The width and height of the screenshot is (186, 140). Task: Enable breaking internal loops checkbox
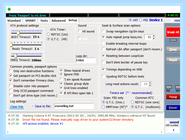pos(103,44)
